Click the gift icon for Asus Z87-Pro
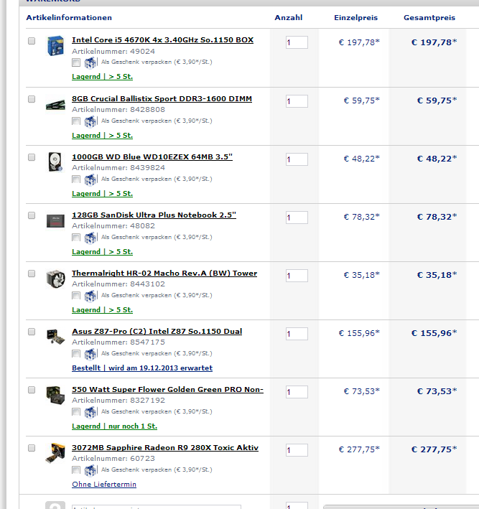 point(90,354)
